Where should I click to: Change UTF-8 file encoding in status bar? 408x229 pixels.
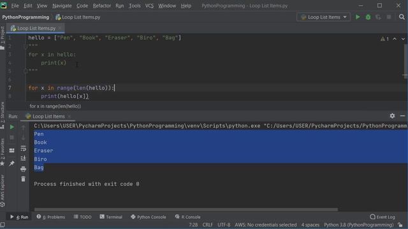coord(224,225)
